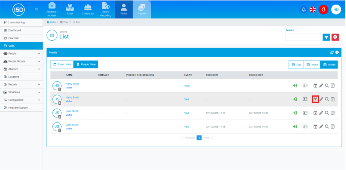Viewport: 346px width, 170px height.
Task: Expand the Configuration sidebar section
Action: 21,100
